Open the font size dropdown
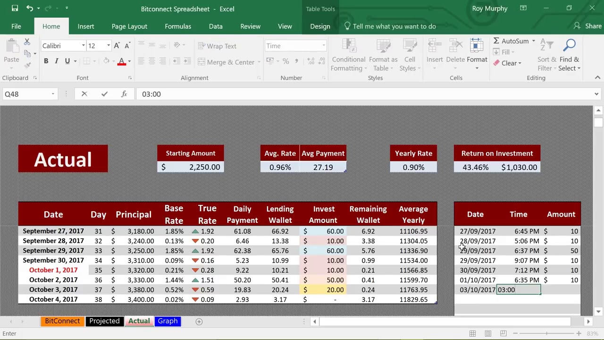The image size is (604, 340). pos(109,46)
